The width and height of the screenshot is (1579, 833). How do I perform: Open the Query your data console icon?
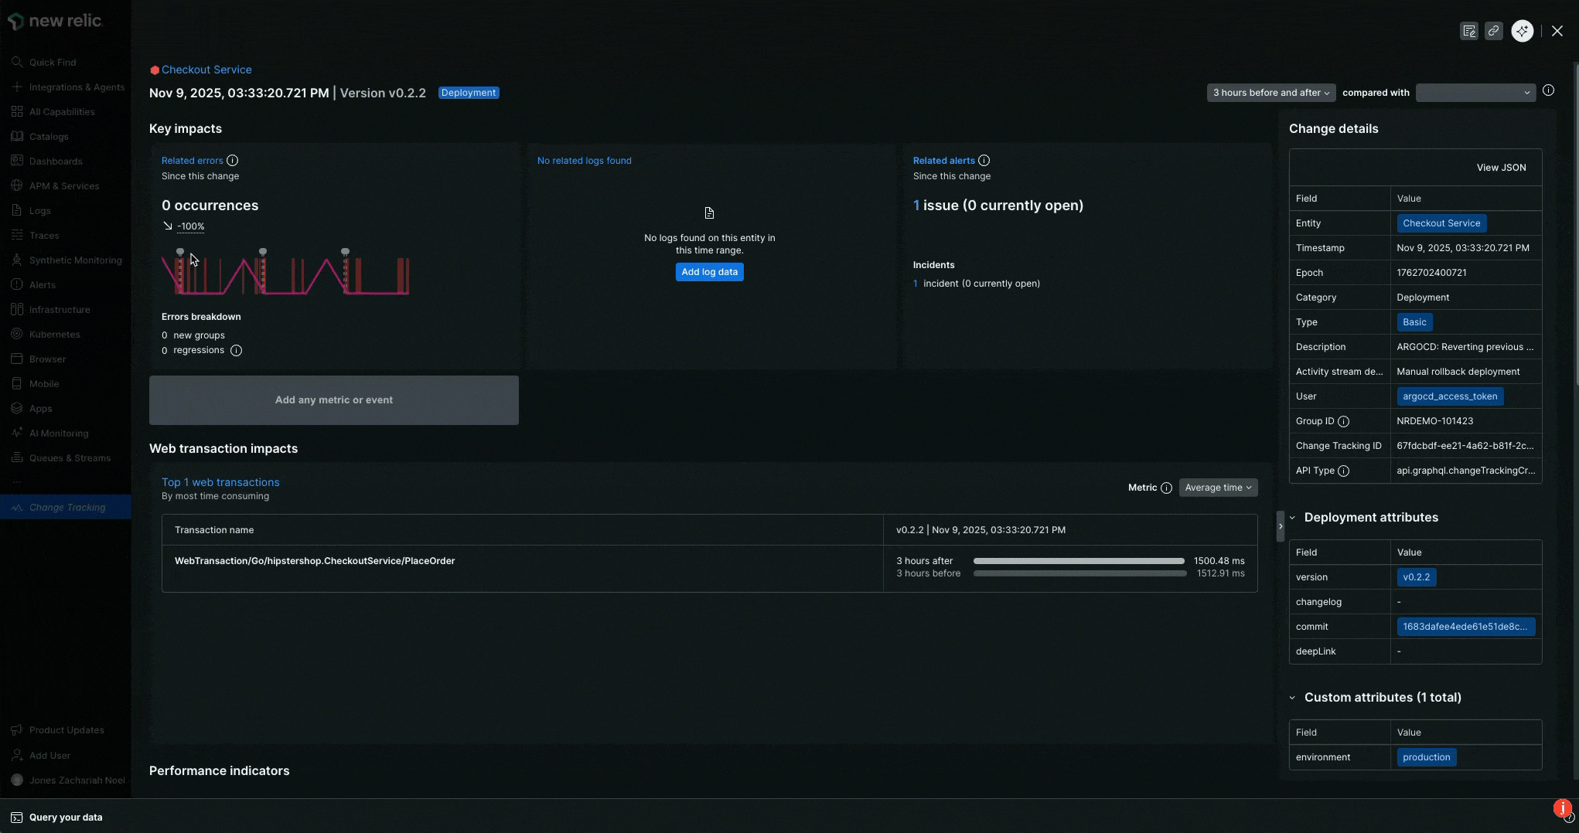click(16, 818)
